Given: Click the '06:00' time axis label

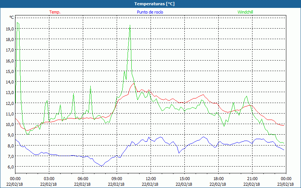Looking at the screenshot, I should coord(83,179).
